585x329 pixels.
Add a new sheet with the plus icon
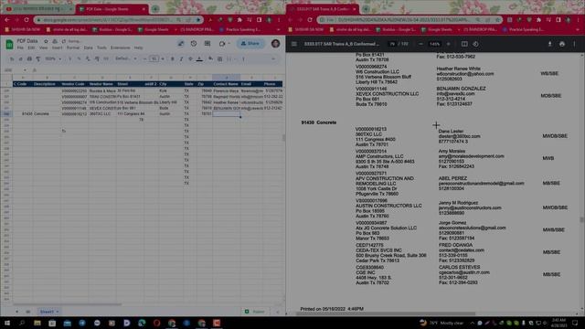[16, 312]
